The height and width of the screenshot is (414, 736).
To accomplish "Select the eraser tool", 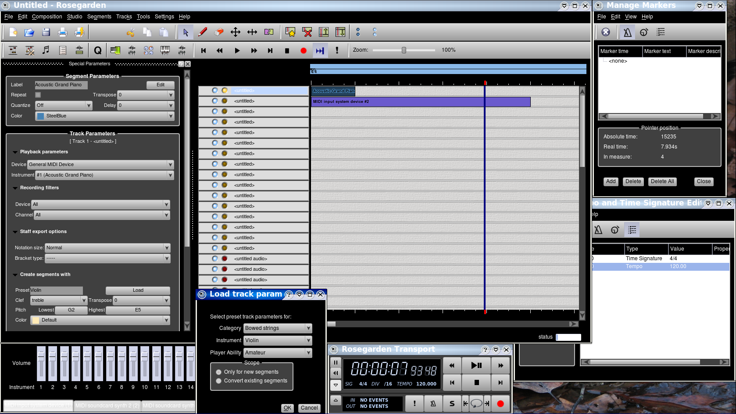I will click(x=219, y=32).
